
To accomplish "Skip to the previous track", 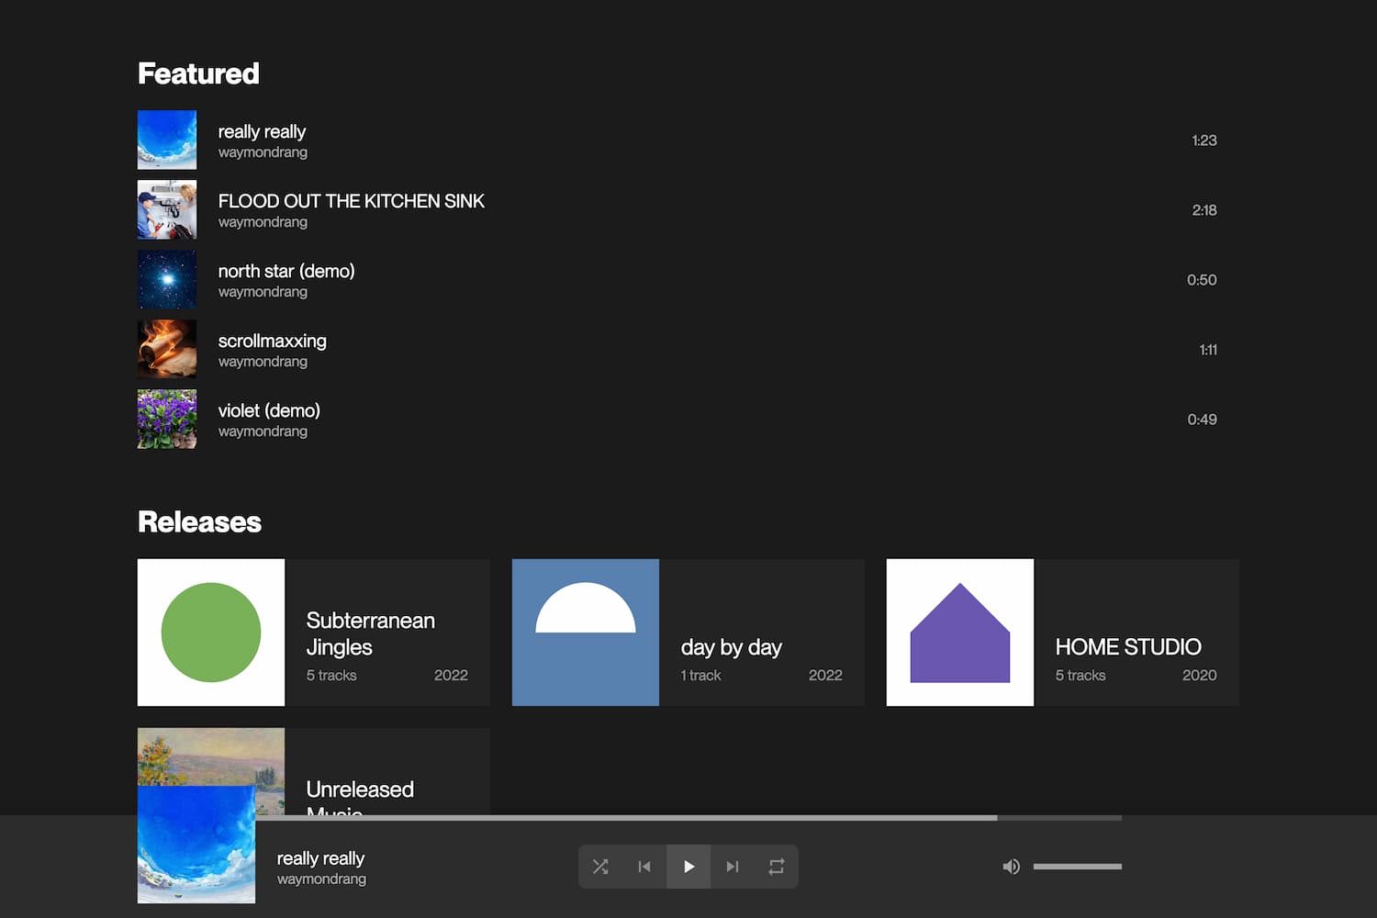I will (x=644, y=867).
